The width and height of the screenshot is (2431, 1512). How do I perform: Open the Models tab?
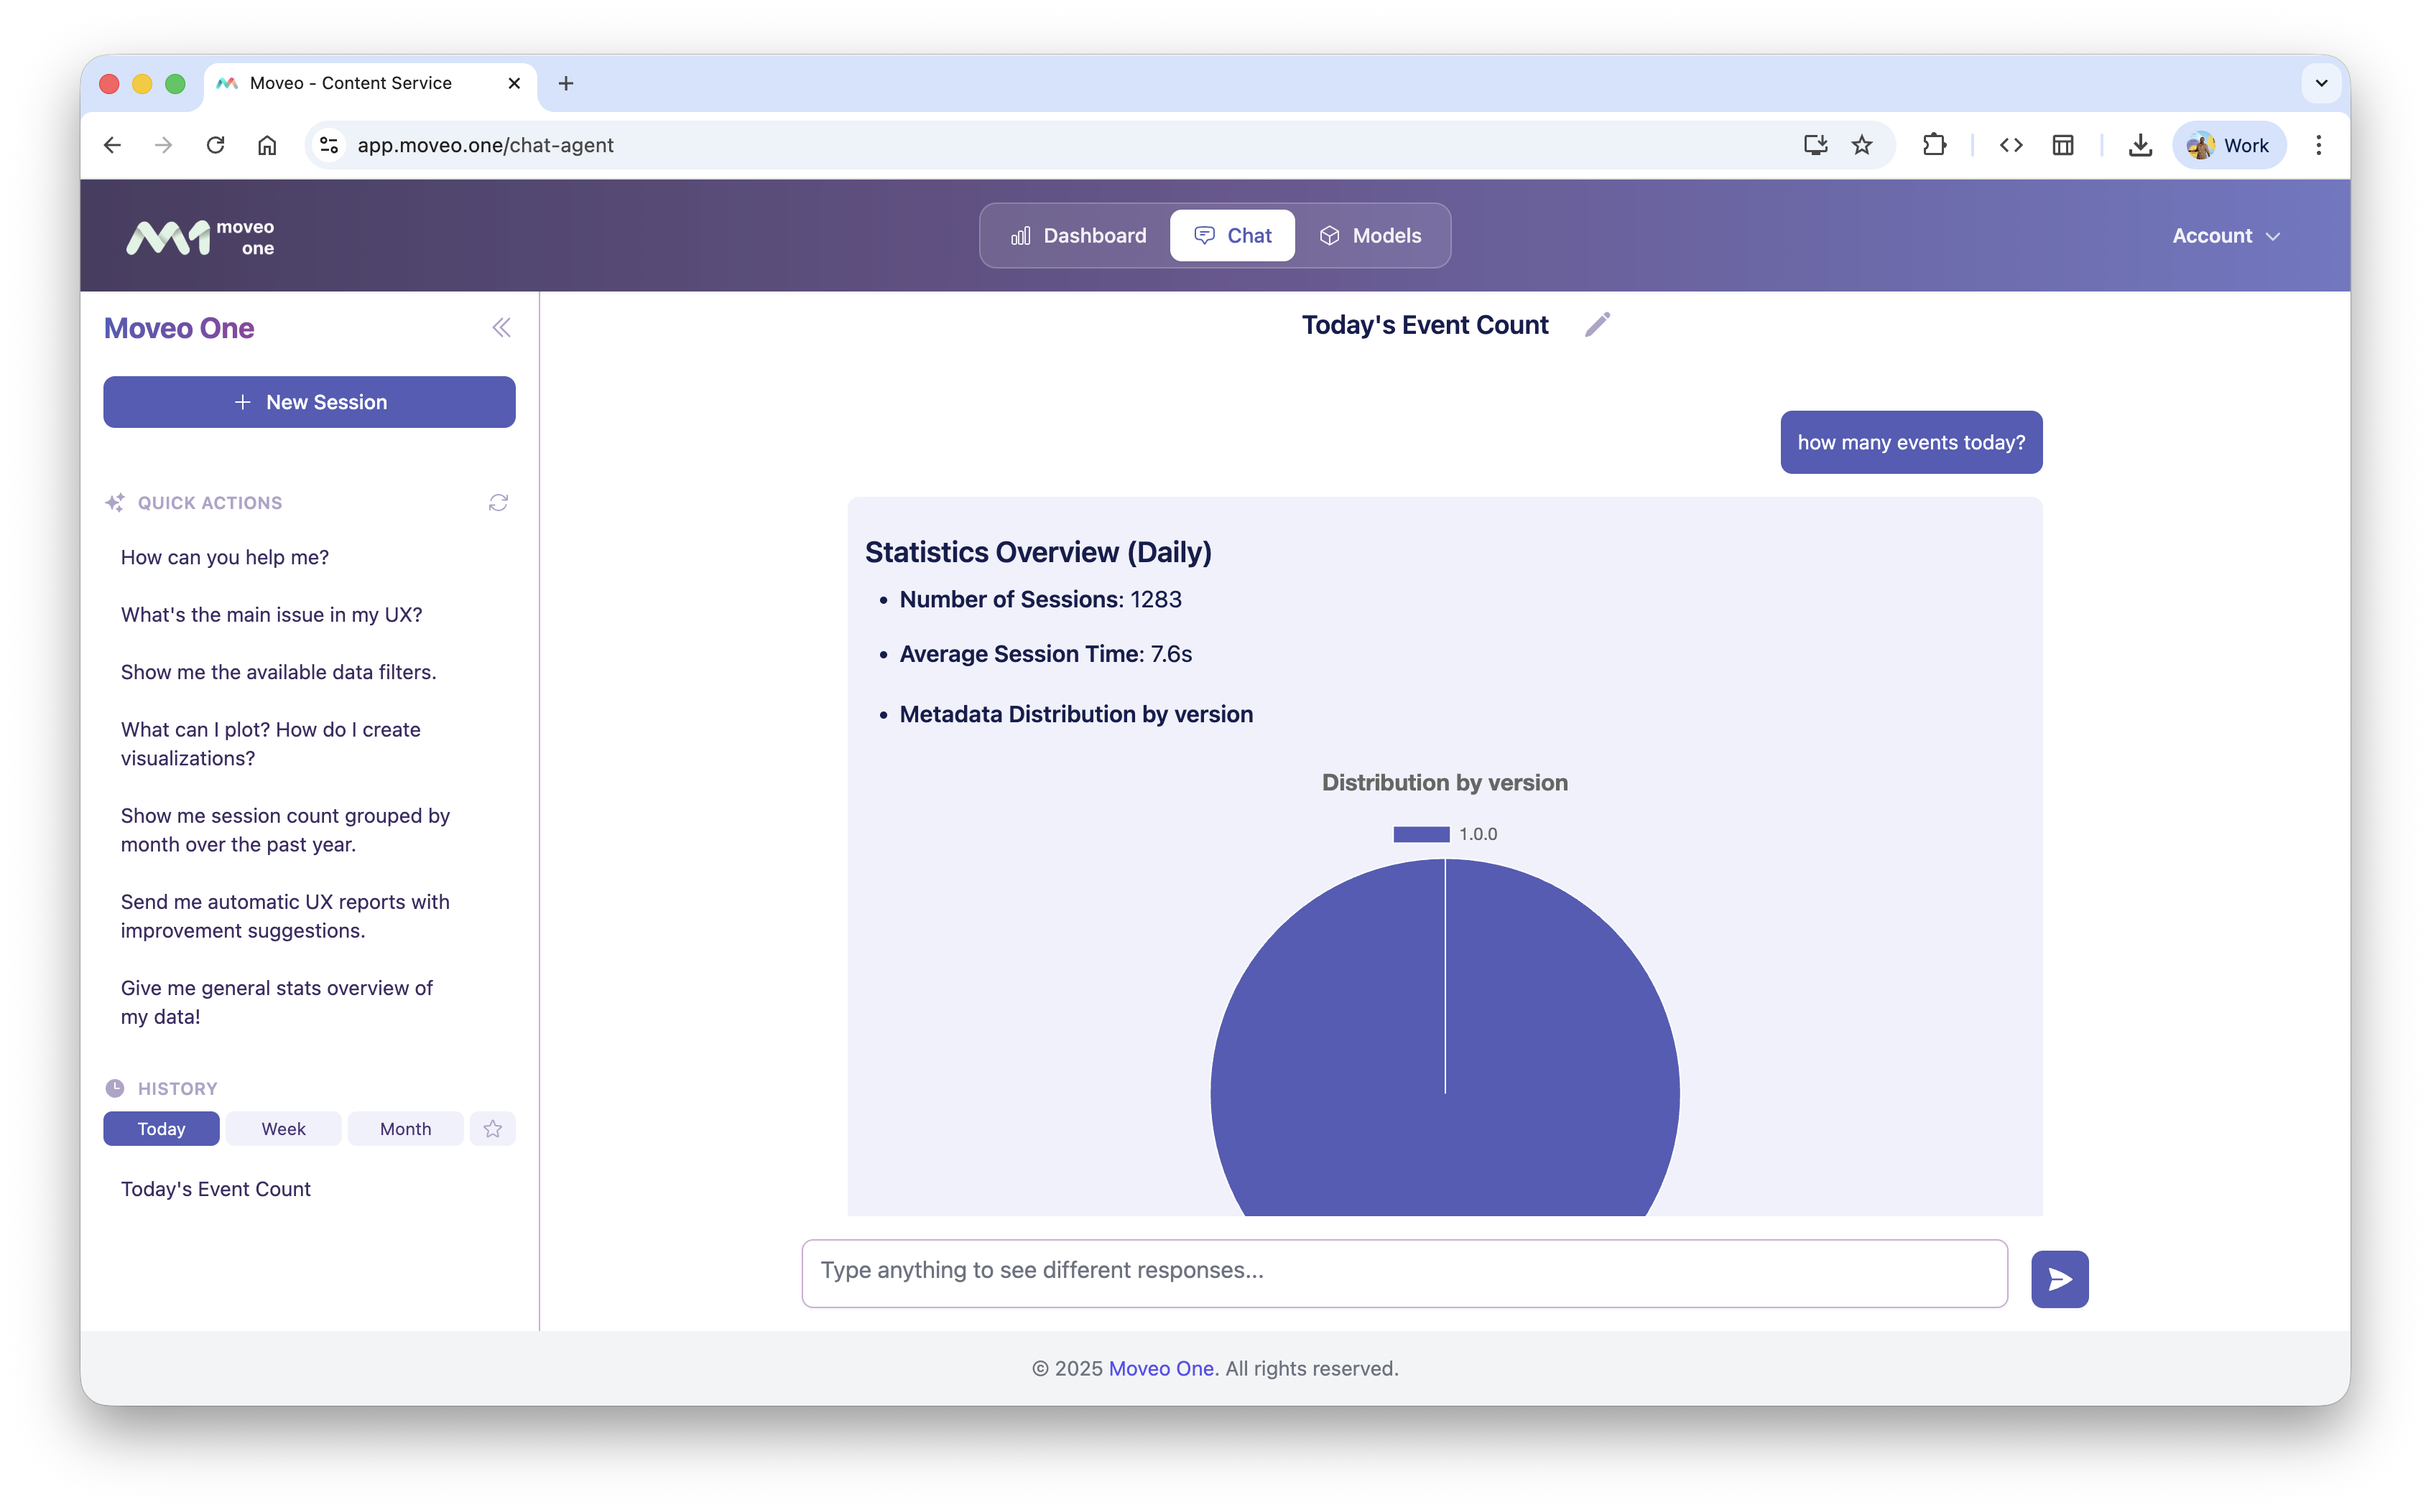coord(1371,235)
